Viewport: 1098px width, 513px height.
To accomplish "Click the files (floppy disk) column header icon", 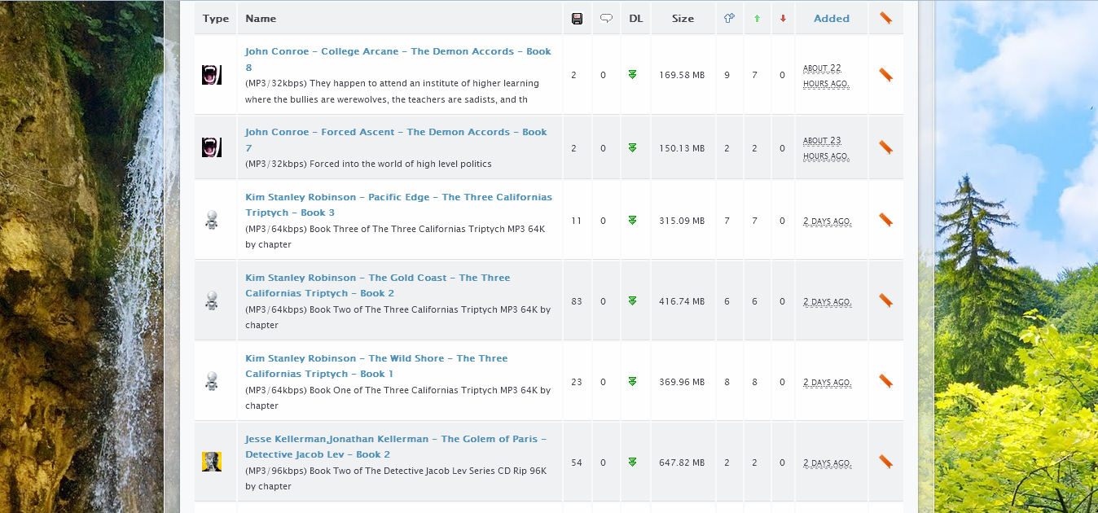I will click(577, 18).
